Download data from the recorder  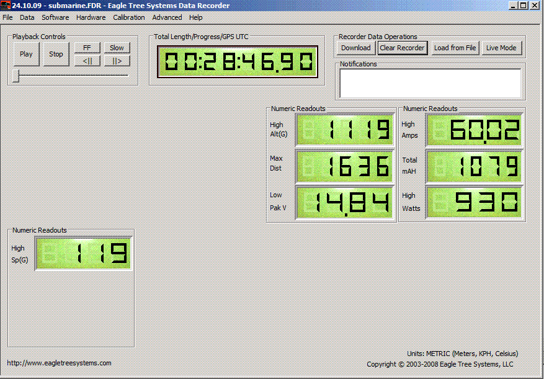pos(356,48)
